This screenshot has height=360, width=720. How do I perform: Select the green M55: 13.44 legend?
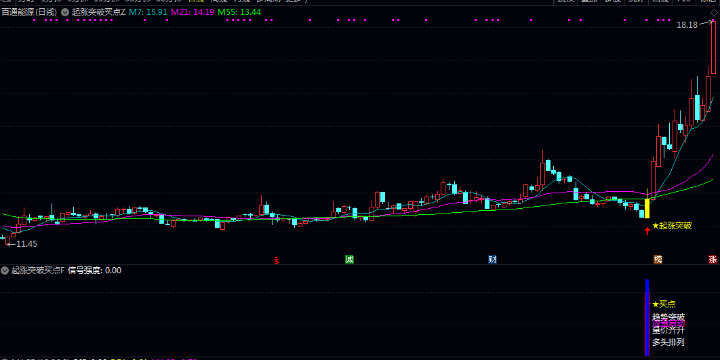click(x=239, y=12)
